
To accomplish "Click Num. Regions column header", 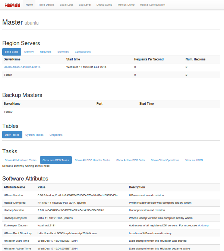I will 196,59.
